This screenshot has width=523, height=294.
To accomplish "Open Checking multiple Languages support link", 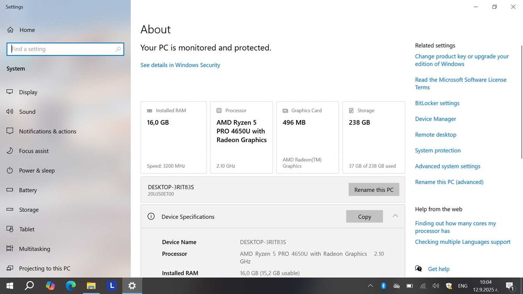I will tap(463, 242).
